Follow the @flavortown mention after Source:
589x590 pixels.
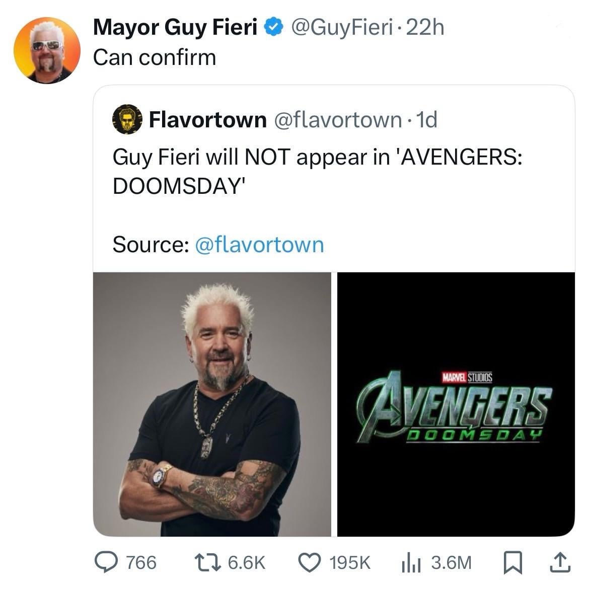click(259, 245)
